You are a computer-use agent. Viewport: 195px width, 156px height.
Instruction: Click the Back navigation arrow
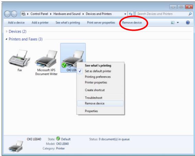tap(7, 14)
